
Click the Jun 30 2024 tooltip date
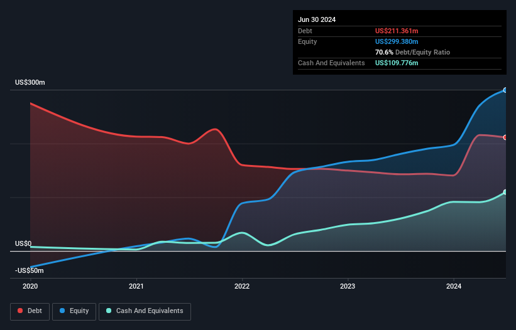coord(317,19)
